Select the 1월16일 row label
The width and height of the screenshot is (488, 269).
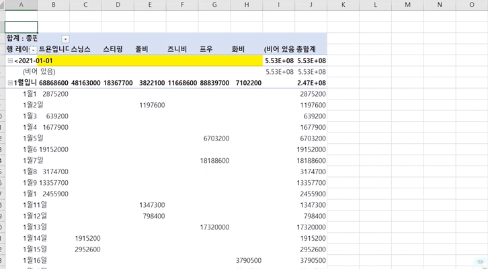click(35, 260)
